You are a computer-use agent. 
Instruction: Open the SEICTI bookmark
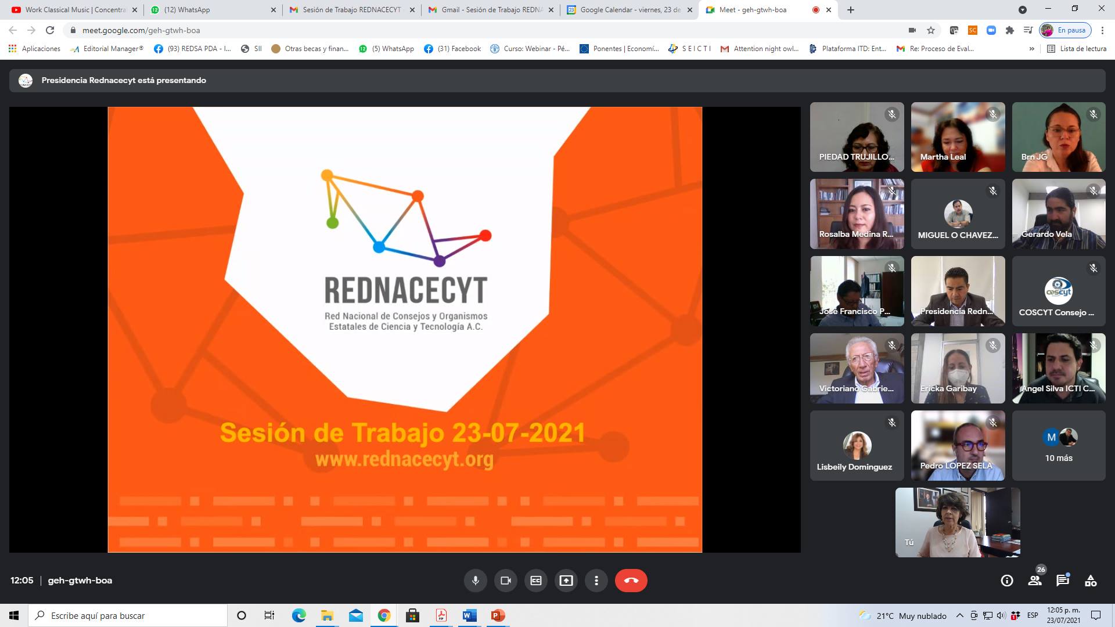click(690, 49)
